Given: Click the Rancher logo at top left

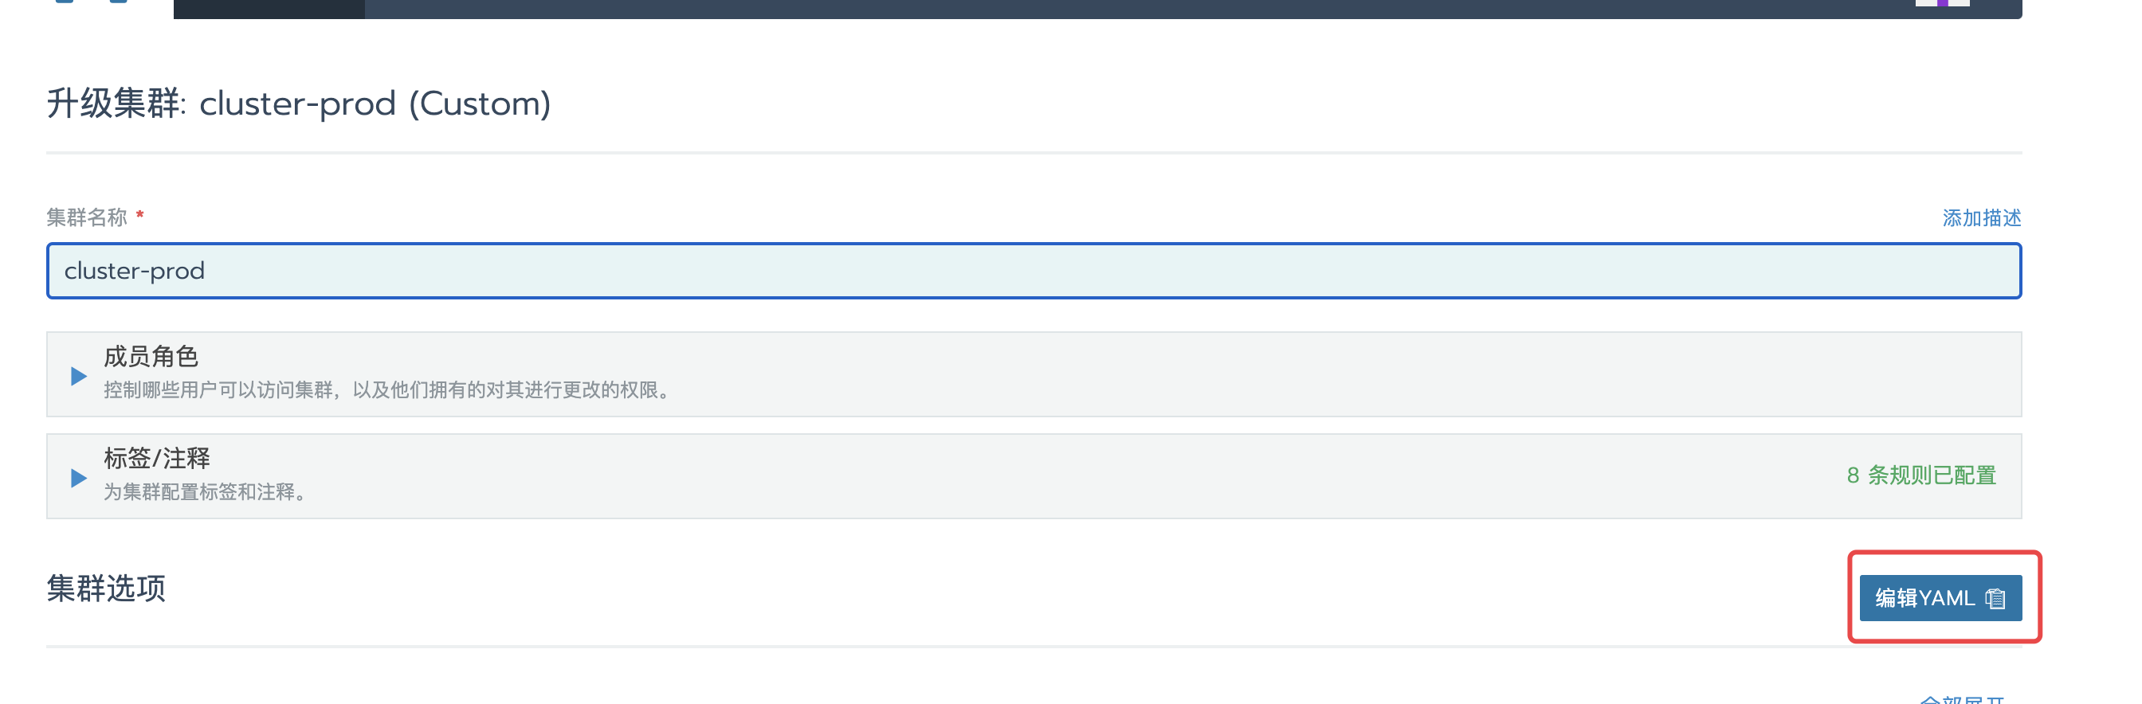Looking at the screenshot, I should point(92,2).
